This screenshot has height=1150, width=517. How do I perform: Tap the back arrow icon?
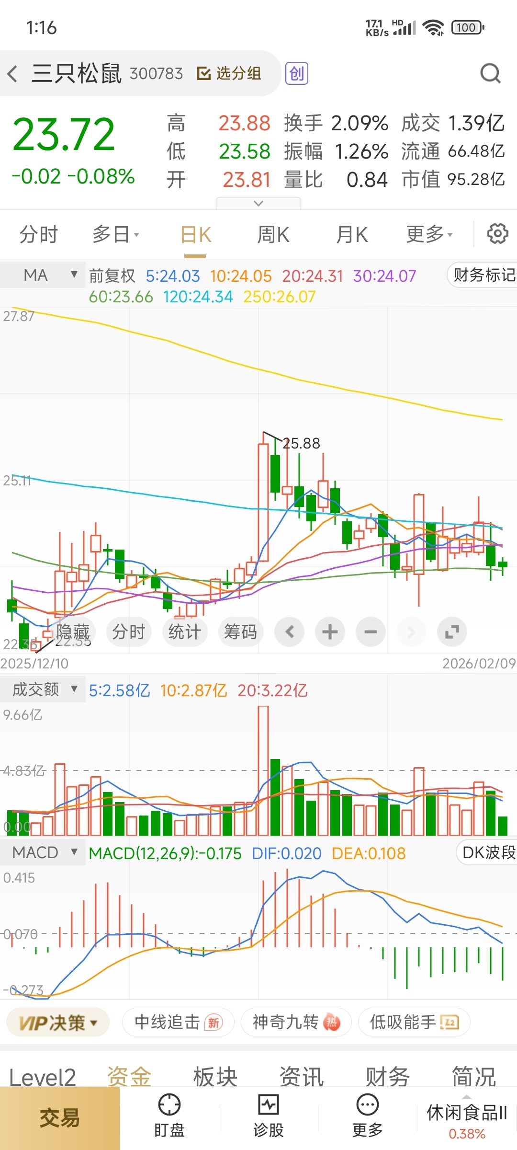[x=13, y=74]
